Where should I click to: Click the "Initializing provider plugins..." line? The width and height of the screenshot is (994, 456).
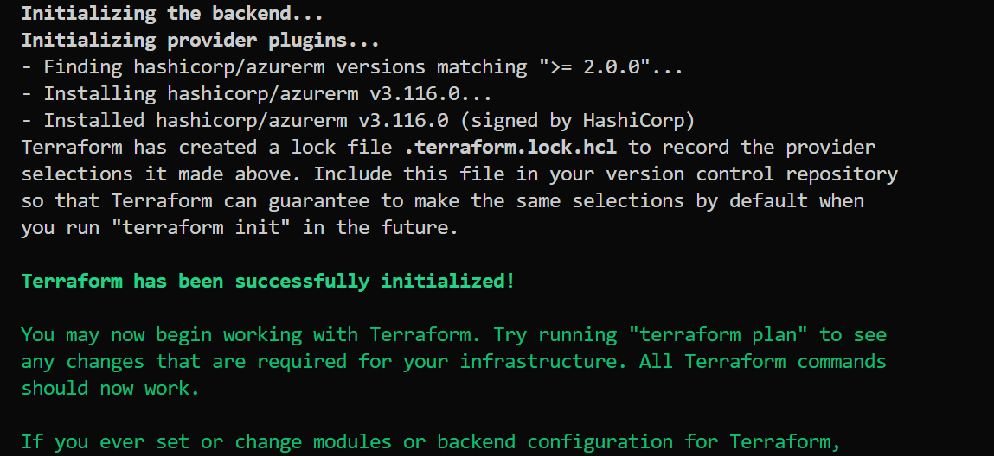pyautogui.click(x=201, y=41)
